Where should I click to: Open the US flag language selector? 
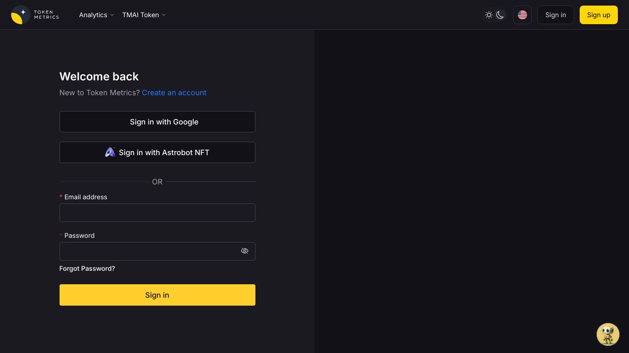coord(522,15)
